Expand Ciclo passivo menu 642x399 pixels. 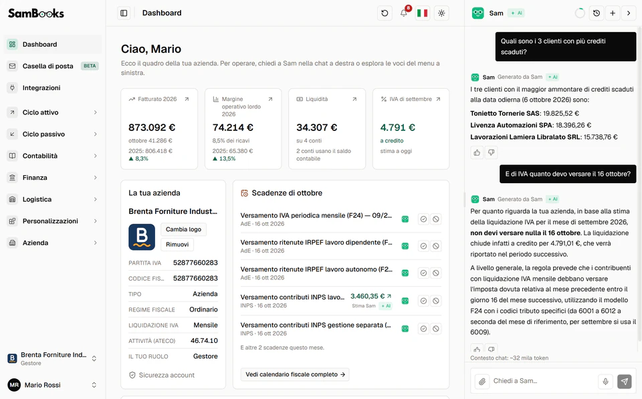tap(53, 134)
